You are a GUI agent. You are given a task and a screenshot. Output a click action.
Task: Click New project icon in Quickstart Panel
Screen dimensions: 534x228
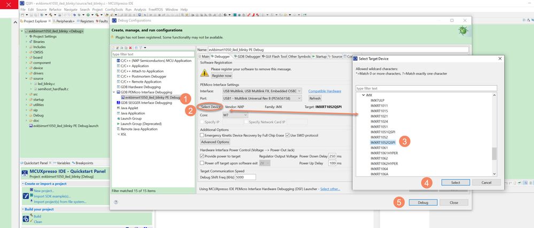32,191
